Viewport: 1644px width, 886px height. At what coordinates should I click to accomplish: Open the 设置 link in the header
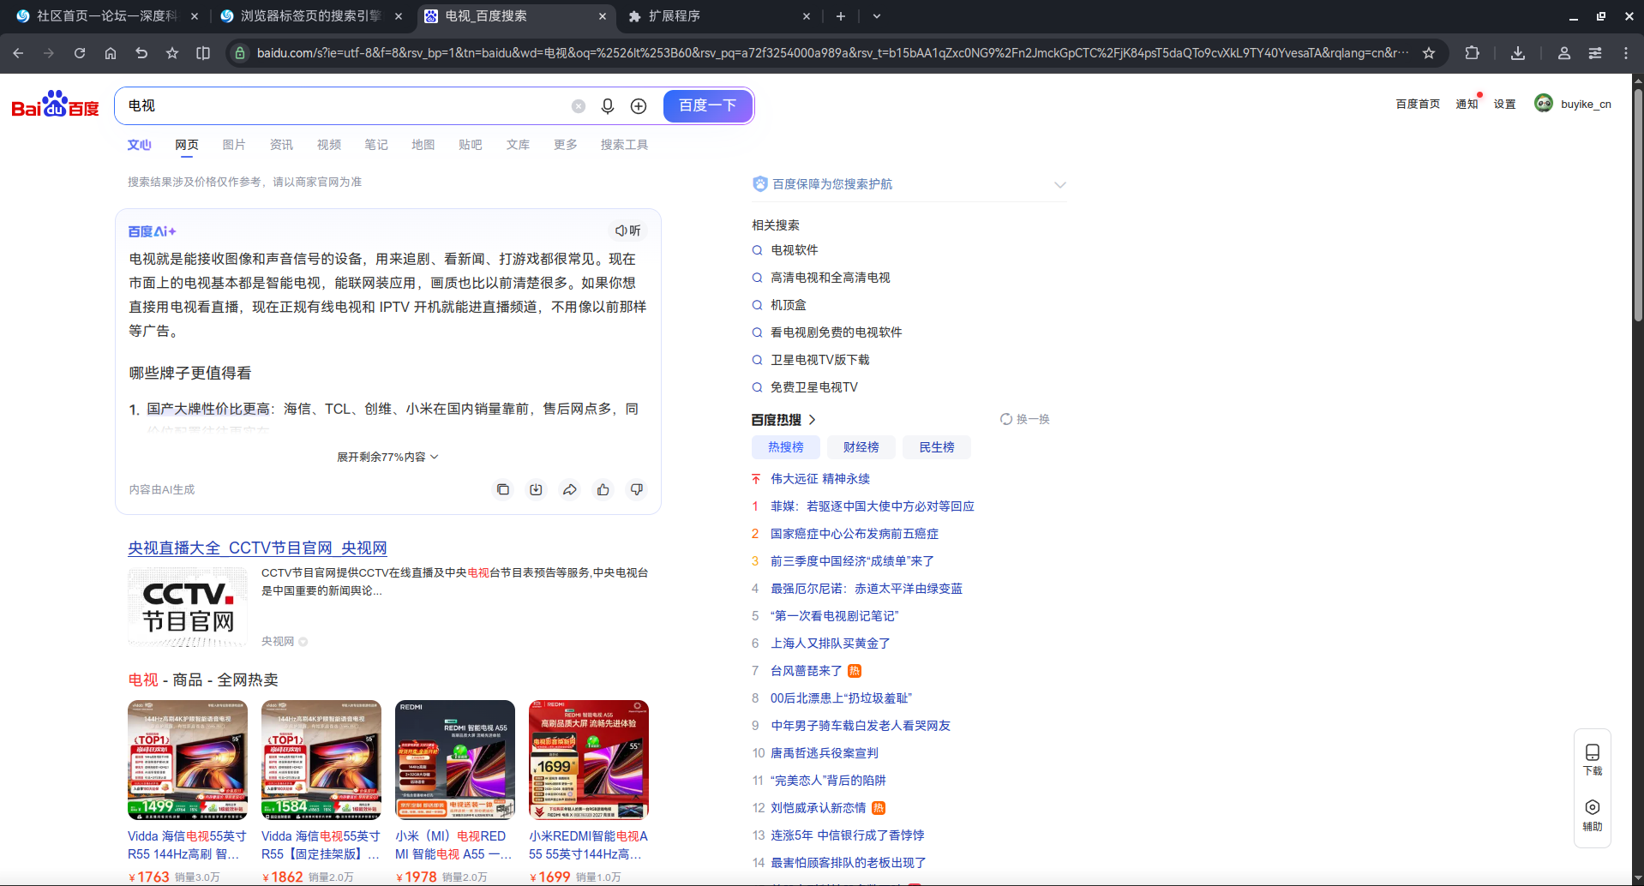pyautogui.click(x=1505, y=104)
